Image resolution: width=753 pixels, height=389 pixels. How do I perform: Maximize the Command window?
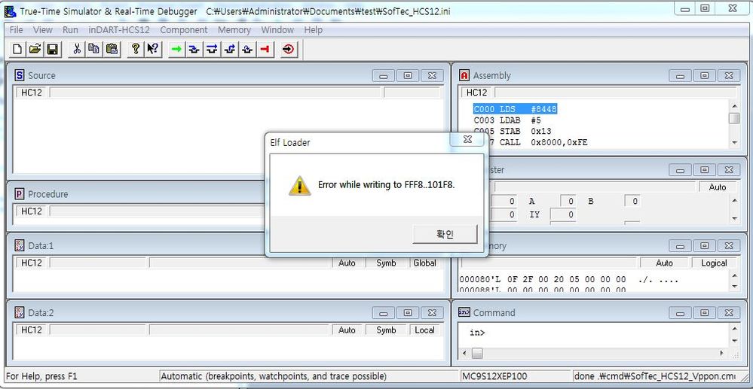705,313
